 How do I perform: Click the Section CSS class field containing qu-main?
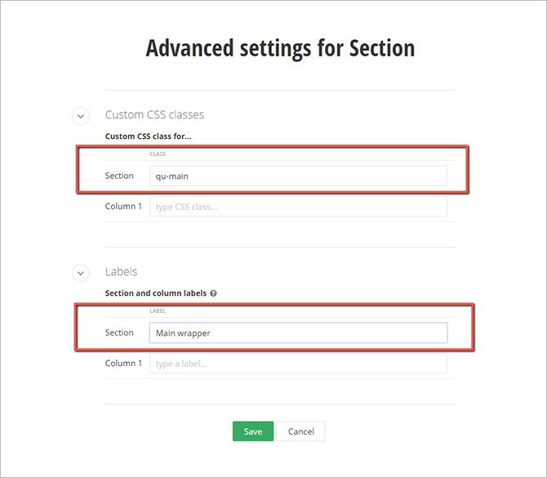(298, 176)
